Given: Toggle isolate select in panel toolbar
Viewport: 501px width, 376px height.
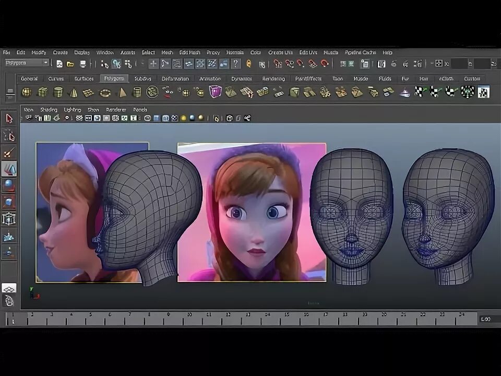Looking at the screenshot, I should (216, 119).
